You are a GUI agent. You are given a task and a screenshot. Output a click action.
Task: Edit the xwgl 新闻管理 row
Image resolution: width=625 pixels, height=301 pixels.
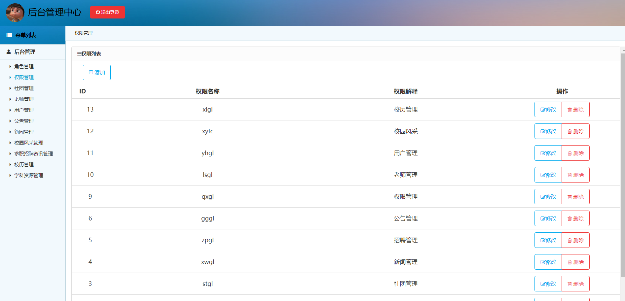click(548, 262)
